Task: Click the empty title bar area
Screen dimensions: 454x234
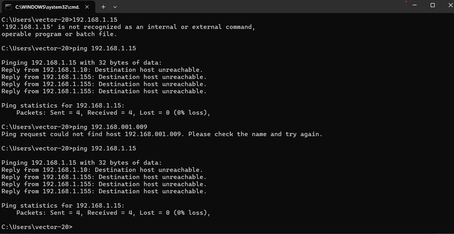Action: 260,6
